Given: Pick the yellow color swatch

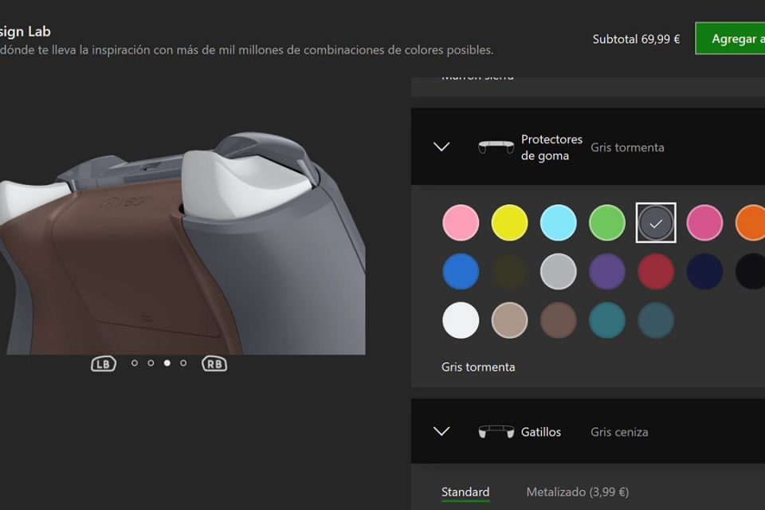Looking at the screenshot, I should pyautogui.click(x=509, y=222).
